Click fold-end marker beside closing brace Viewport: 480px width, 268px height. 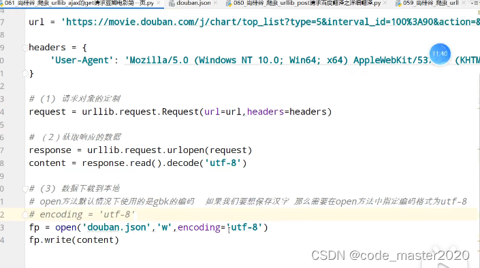coord(25,73)
